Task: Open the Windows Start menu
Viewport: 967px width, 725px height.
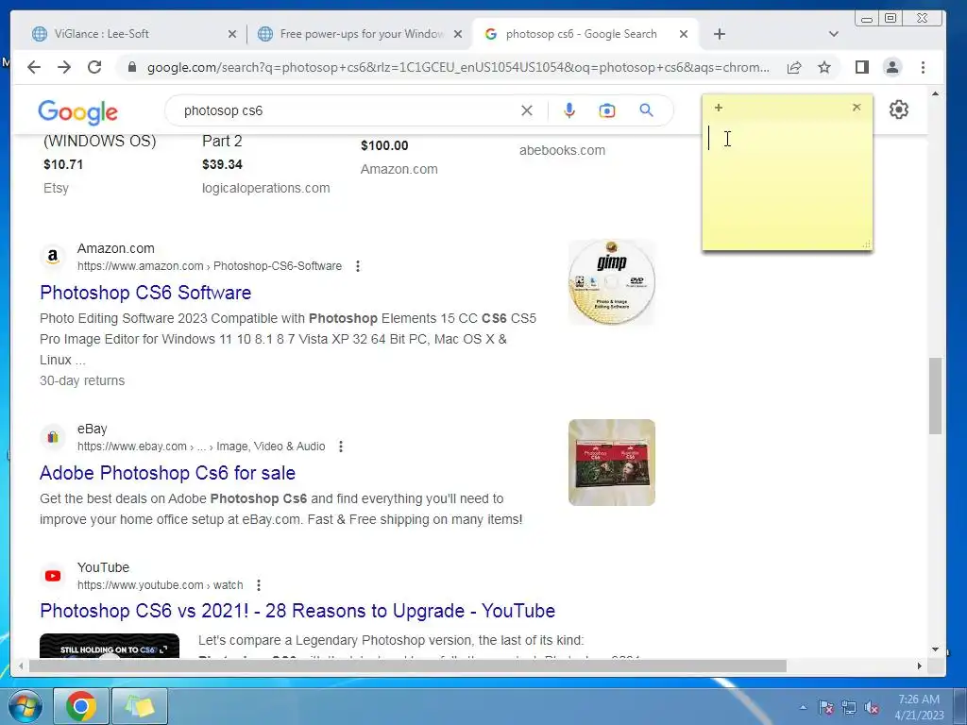Action: click(x=25, y=706)
